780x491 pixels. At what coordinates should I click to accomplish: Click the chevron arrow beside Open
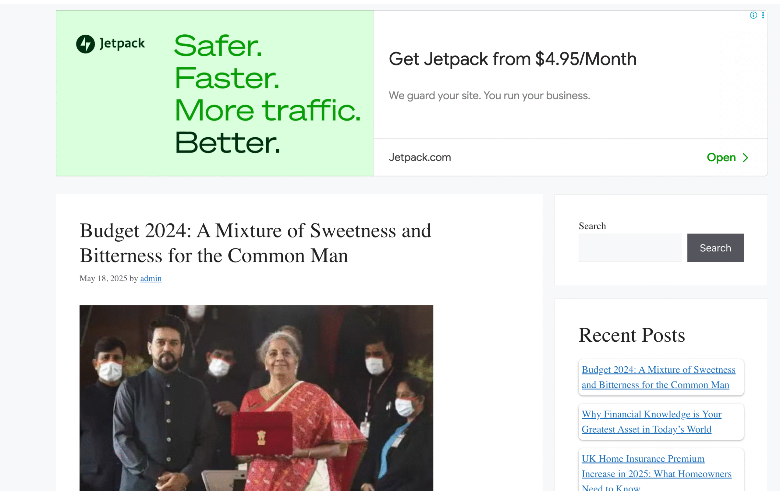(x=745, y=158)
